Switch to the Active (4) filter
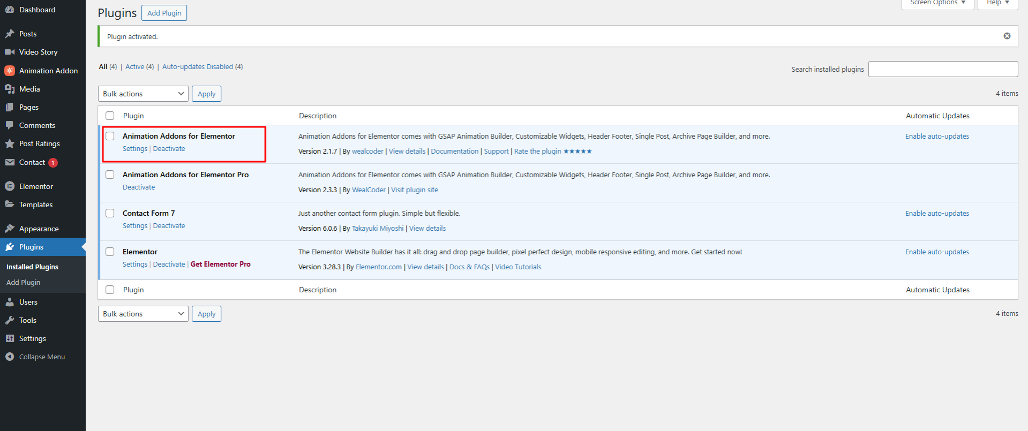 point(139,67)
